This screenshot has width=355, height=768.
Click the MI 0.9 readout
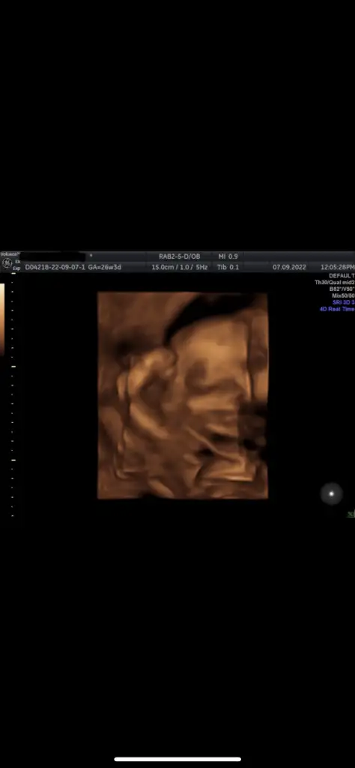pos(228,256)
